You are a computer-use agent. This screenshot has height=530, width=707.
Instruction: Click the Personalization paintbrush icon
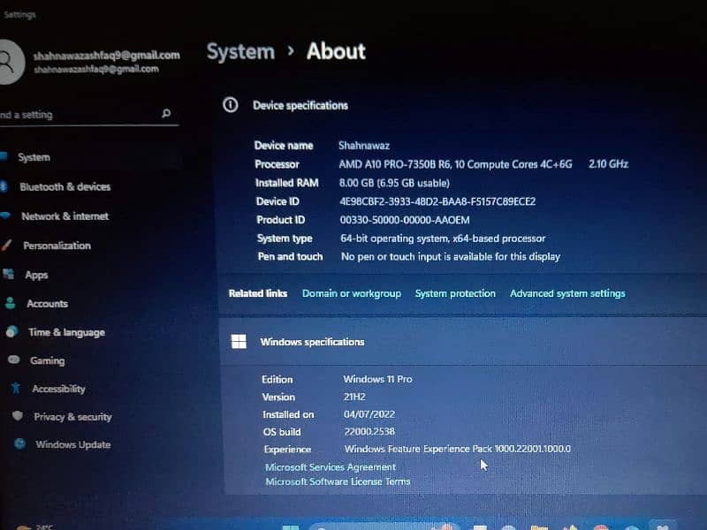pos(5,245)
